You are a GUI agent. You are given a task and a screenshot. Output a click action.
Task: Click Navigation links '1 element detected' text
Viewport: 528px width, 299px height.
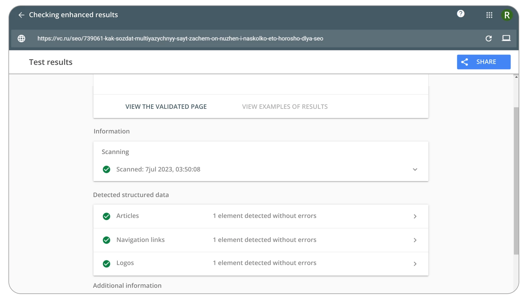[265, 240]
